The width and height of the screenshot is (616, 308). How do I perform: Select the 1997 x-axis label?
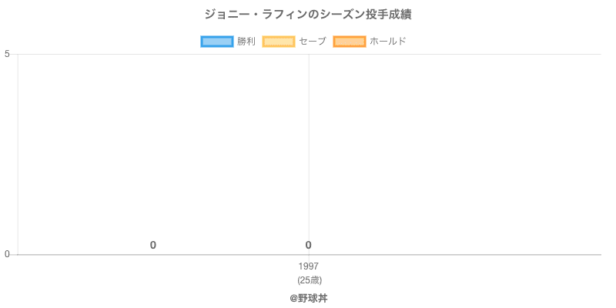(x=308, y=266)
